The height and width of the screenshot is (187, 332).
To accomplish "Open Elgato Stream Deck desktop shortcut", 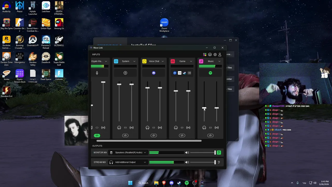I will point(20,76).
